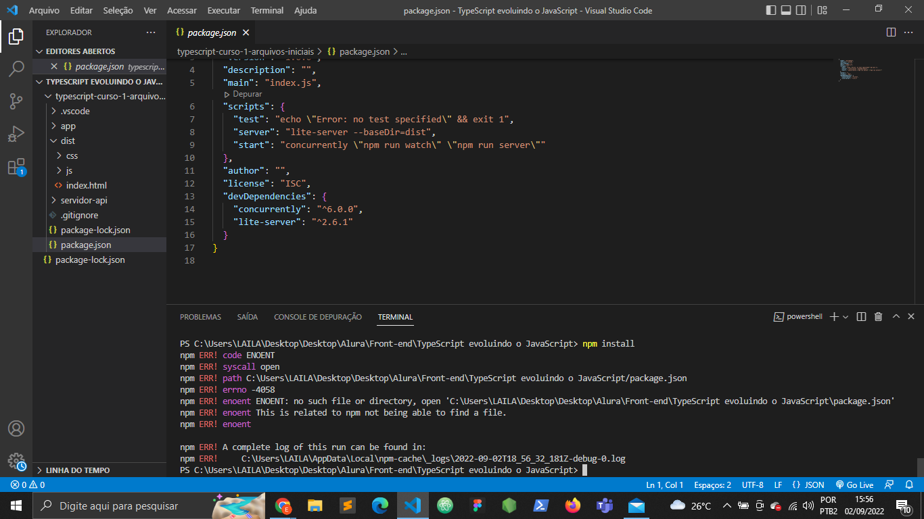Split the editor to the right

(891, 32)
